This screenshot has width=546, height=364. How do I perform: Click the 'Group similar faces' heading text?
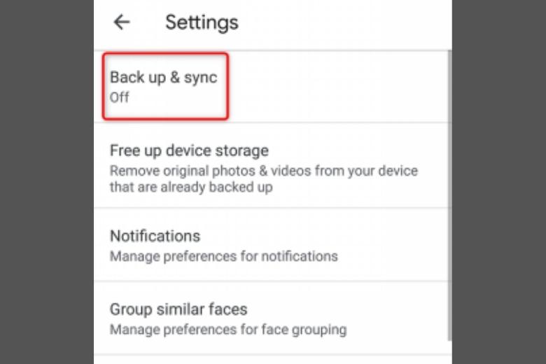(178, 309)
